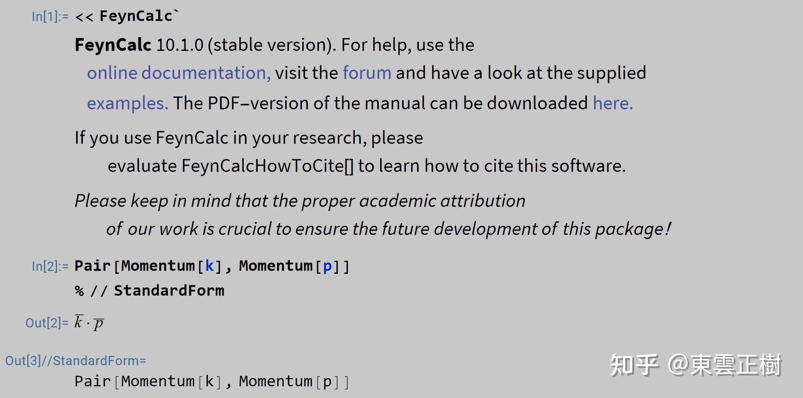This screenshot has width=803, height=398.
Task: Select the Out[3]//StandardForm= label
Action: tap(75, 361)
